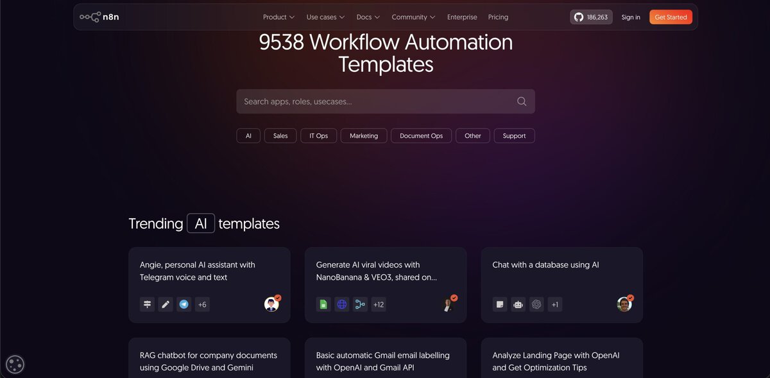
Task: Click the viral videos card author avatar
Action: [449, 304]
